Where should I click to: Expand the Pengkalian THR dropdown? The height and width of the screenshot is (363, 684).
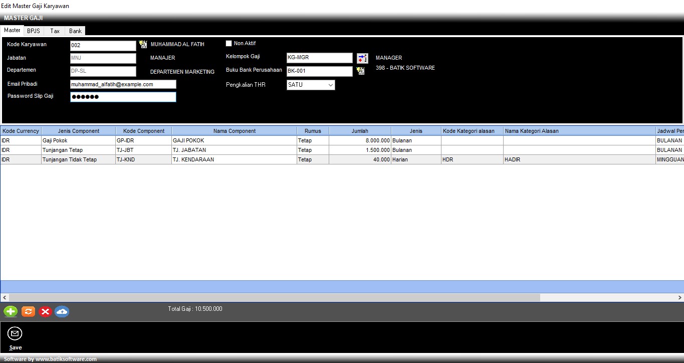330,85
